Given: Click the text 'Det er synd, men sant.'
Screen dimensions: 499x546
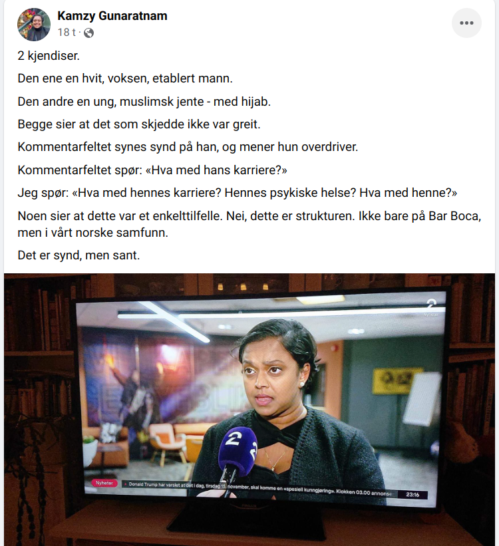Looking at the screenshot, I should (x=79, y=255).
